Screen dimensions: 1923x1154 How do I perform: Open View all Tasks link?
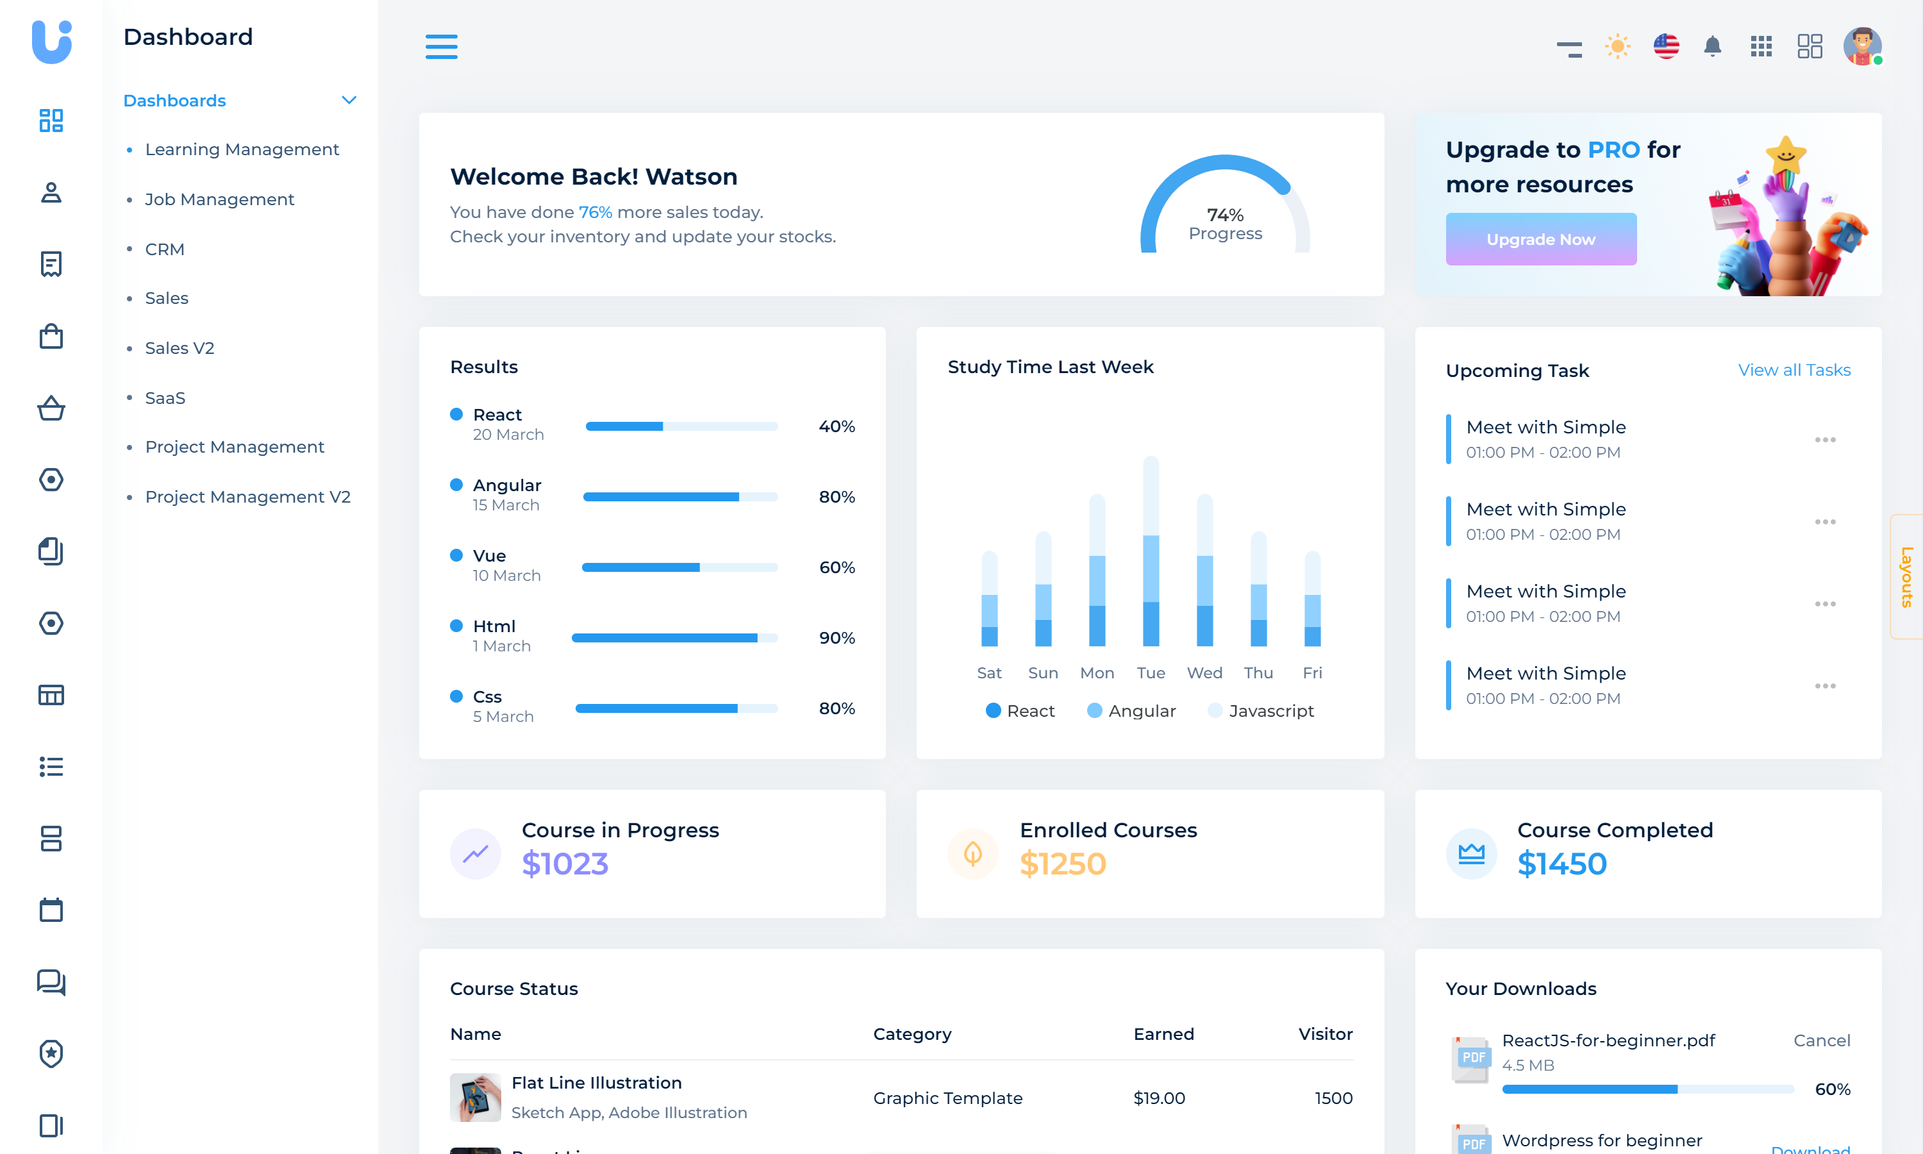pyautogui.click(x=1794, y=370)
